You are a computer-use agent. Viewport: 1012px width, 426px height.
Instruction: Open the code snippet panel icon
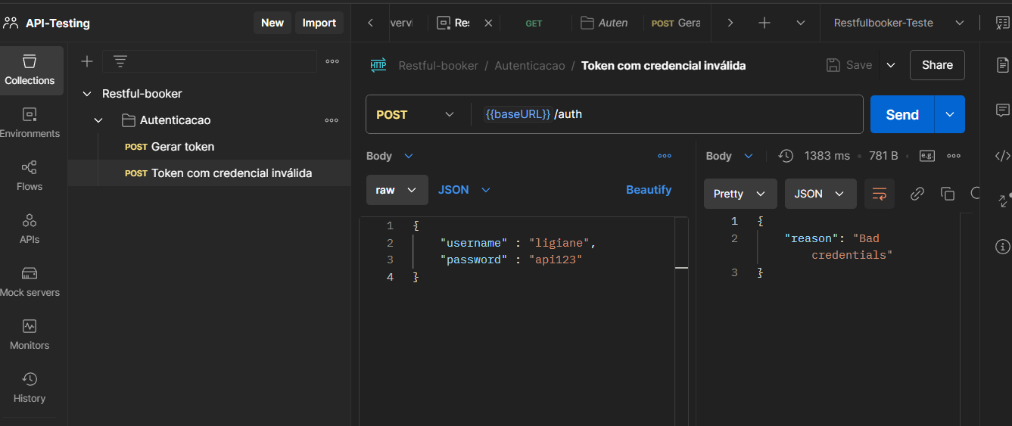1002,156
